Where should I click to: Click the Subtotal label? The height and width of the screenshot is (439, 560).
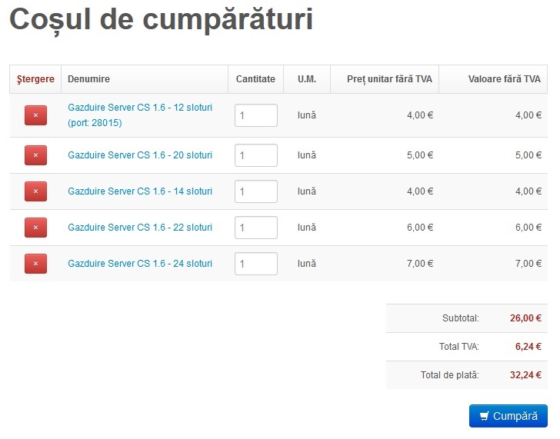[x=461, y=318]
